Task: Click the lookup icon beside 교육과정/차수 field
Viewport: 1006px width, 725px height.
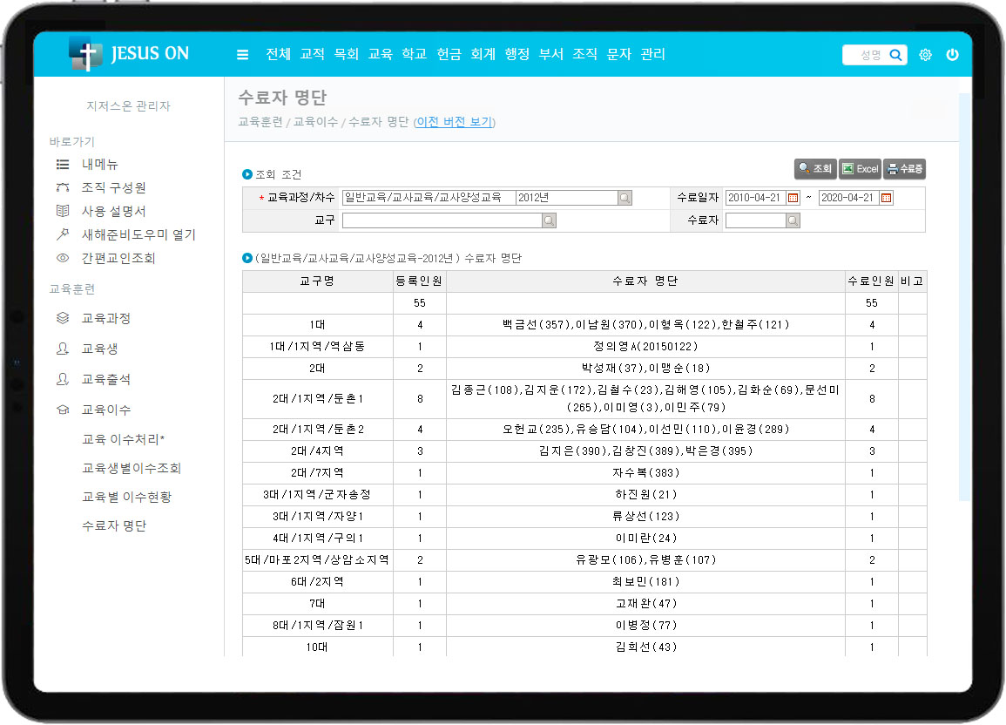Action: (x=625, y=198)
